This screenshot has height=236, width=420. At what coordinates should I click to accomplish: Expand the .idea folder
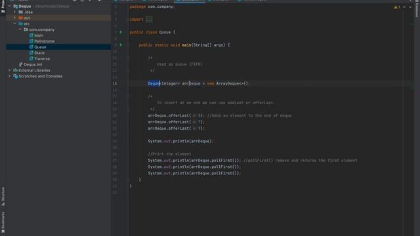(x=14, y=12)
